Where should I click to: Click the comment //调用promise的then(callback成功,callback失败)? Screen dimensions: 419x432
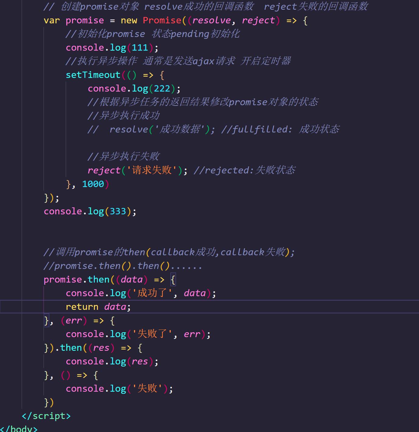point(169,252)
